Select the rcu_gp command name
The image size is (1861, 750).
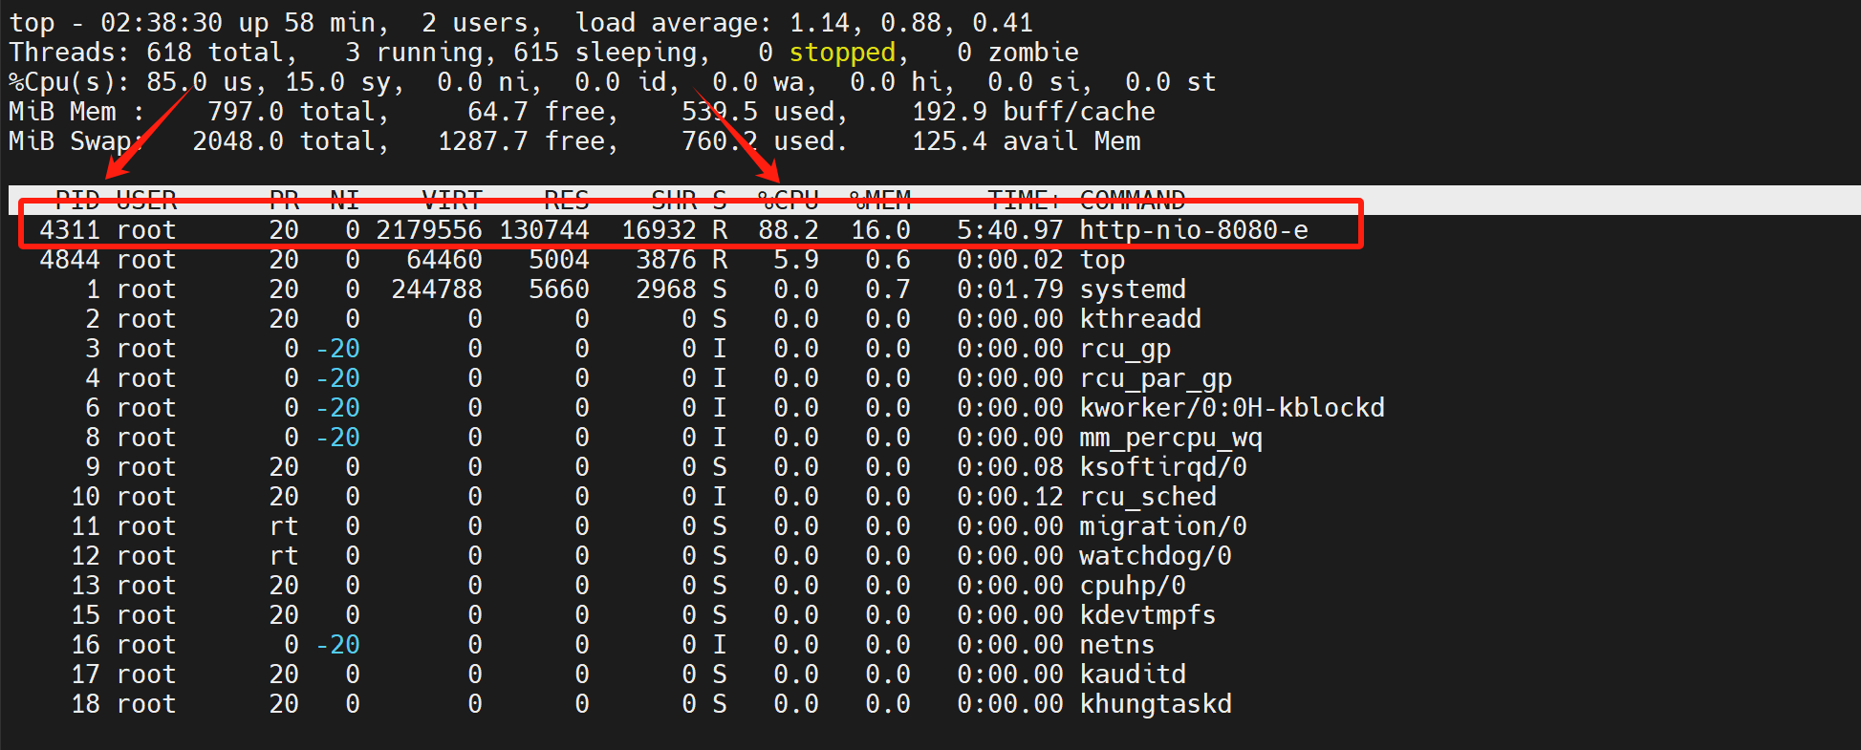[x=1125, y=350]
